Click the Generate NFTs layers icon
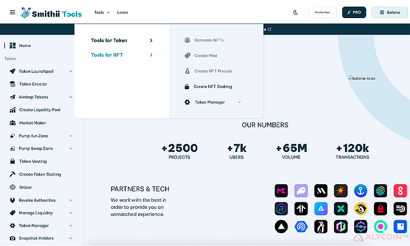 tap(187, 40)
